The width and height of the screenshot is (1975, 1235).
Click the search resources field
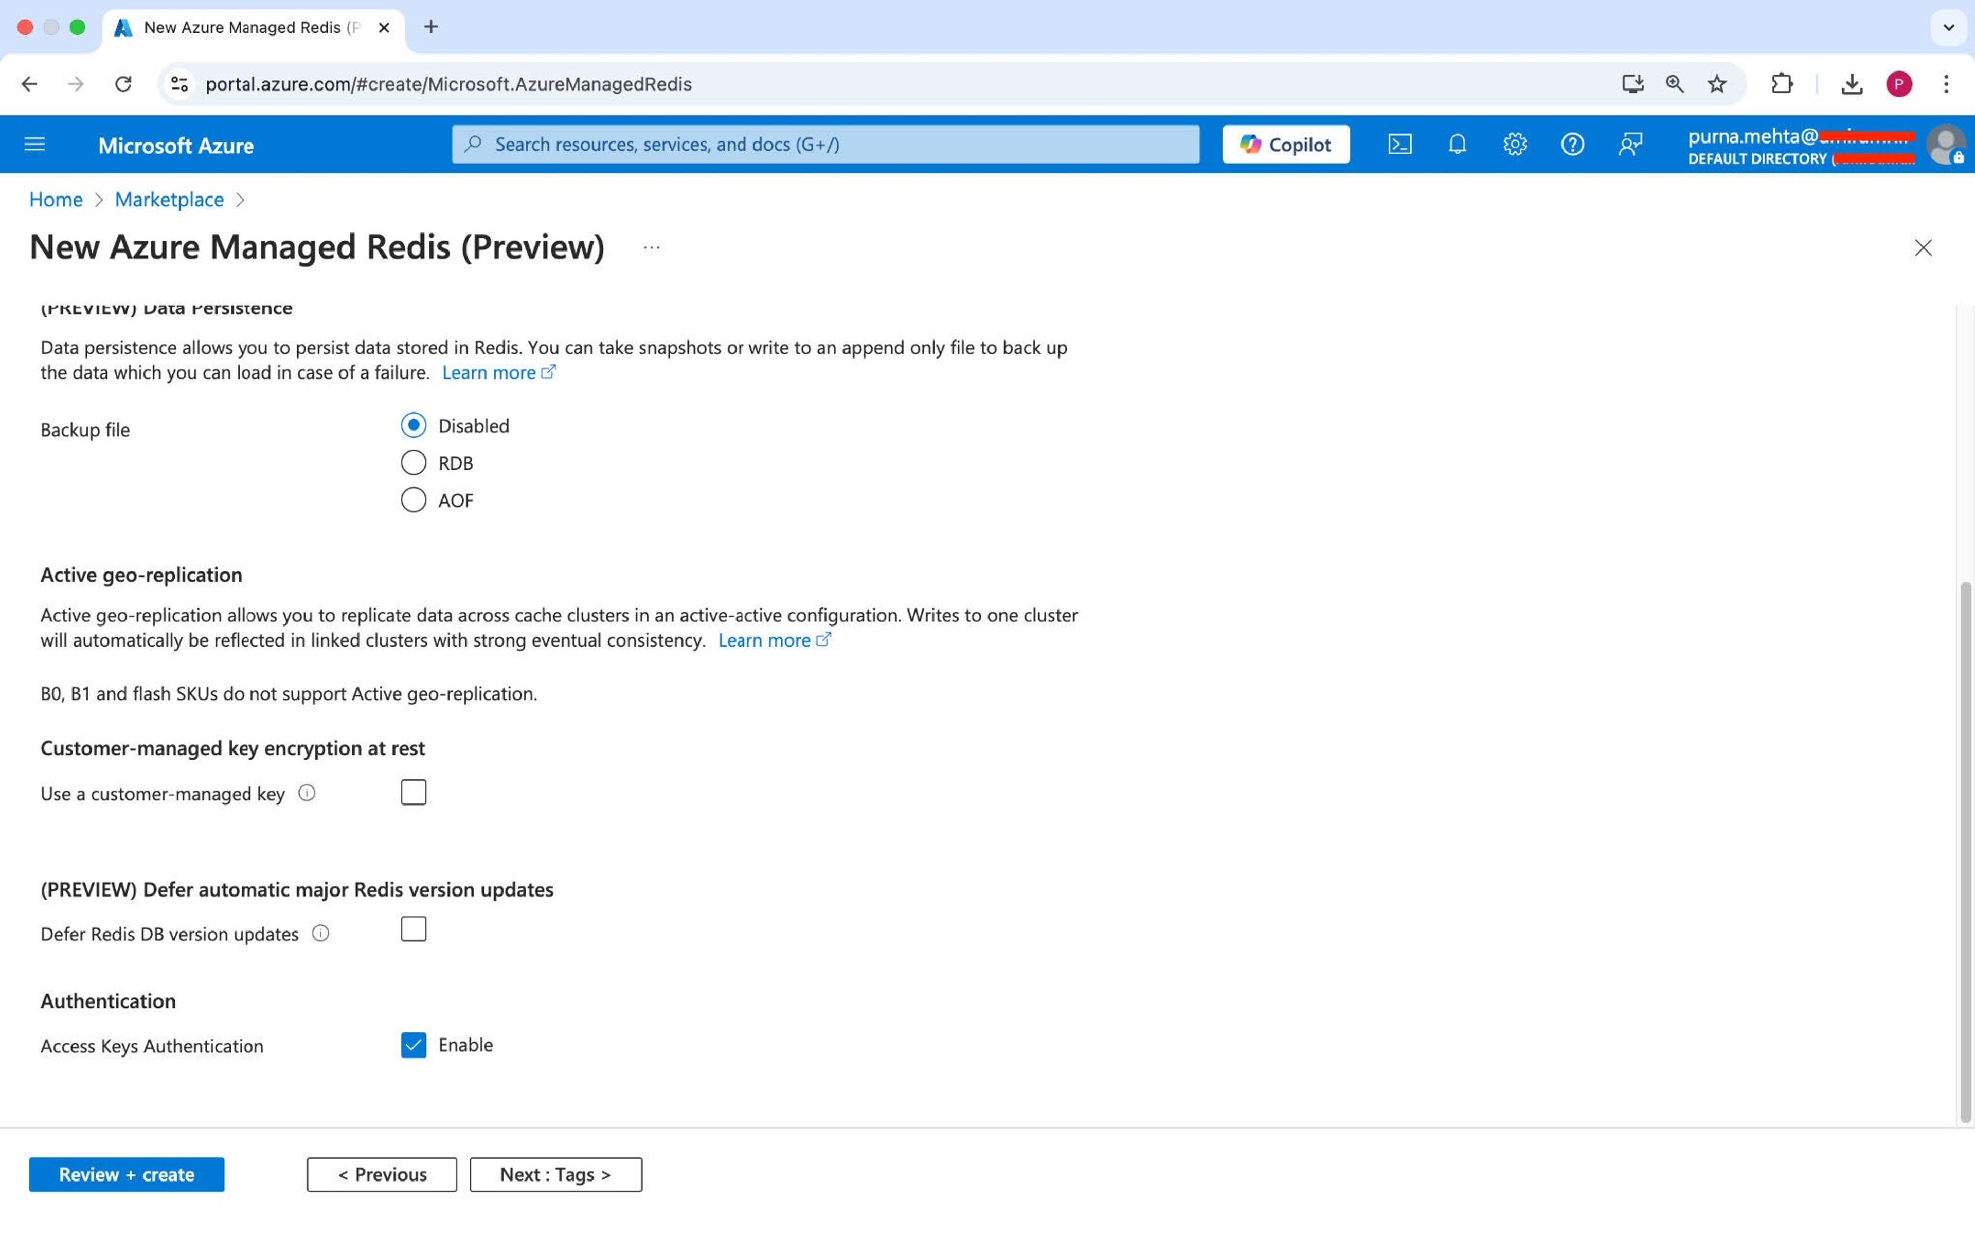pos(825,145)
